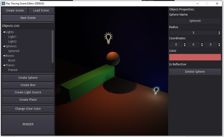This screenshot has height=137, width=224.
Task: Click Create Light Source button
Action: point(28,92)
